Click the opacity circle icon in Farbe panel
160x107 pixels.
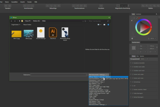coord(149,39)
